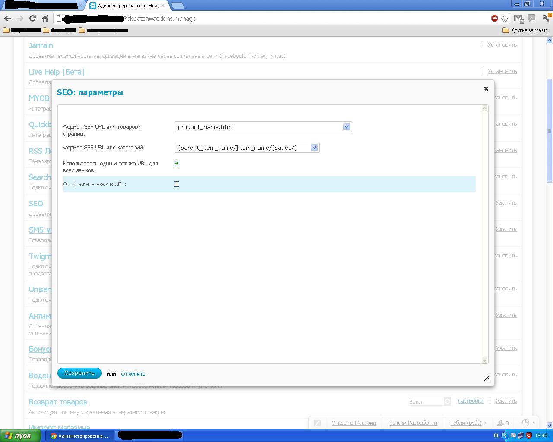Image resolution: width=553 pixels, height=442 pixels.
Task: Open the 'Другие закладки' bookmarks folder
Action: pos(526,30)
